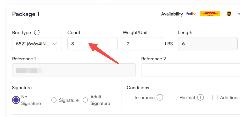This screenshot has height=117, width=240.
Task: Open the Hazmat info icon
Action: click(200, 98)
